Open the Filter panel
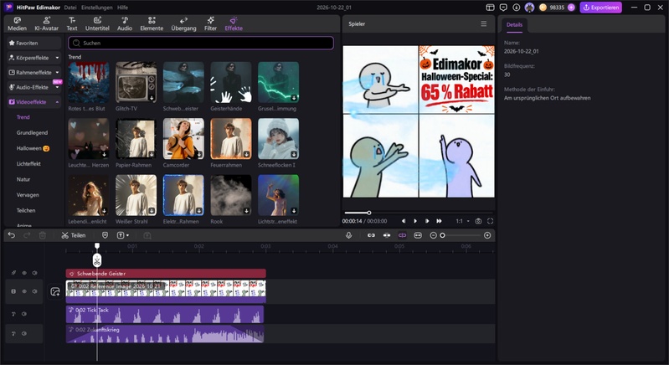 pyautogui.click(x=210, y=24)
